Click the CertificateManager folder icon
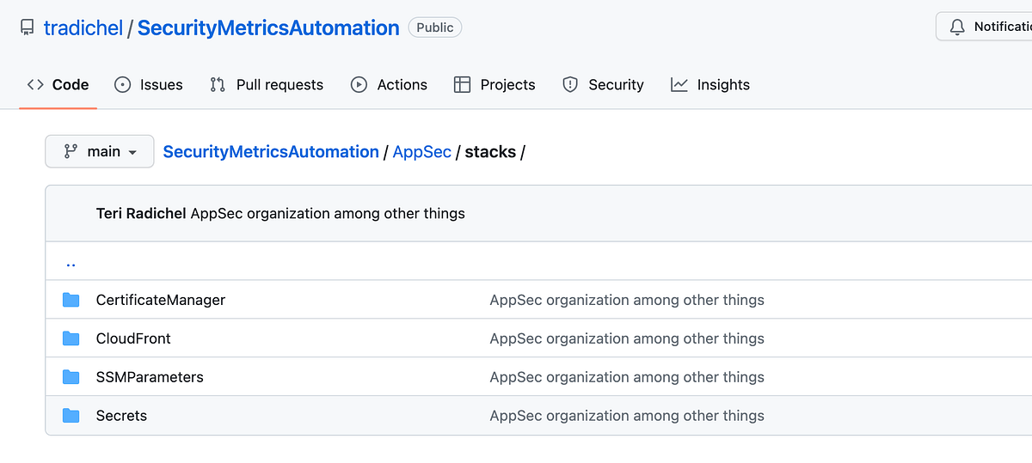 [71, 300]
